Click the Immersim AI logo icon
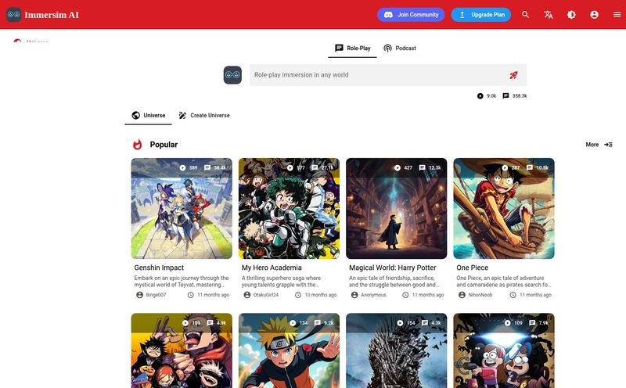This screenshot has height=388, width=626. coord(13,15)
